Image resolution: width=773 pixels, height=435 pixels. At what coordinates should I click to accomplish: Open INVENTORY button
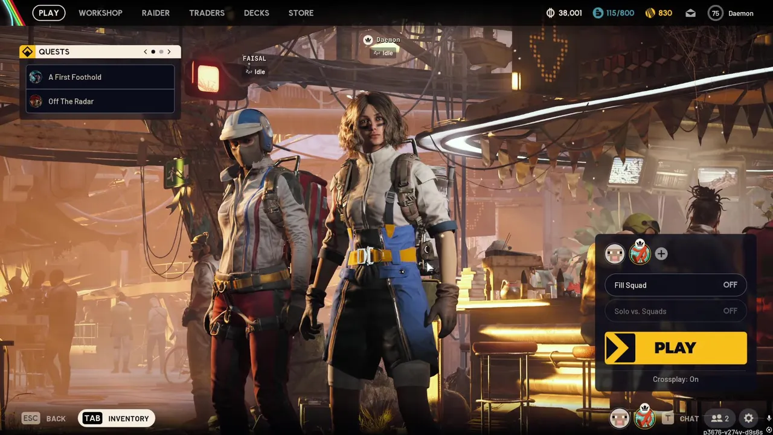pyautogui.click(x=117, y=418)
